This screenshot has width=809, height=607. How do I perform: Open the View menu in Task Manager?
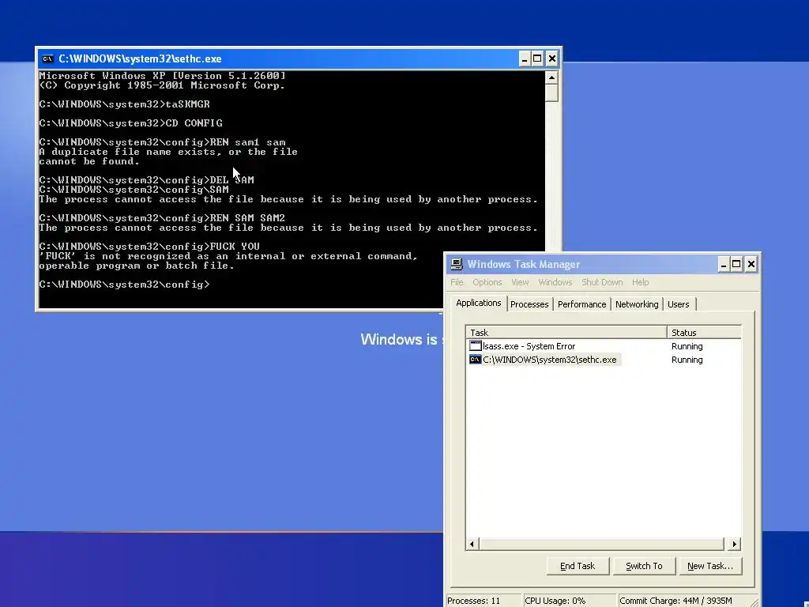tap(520, 282)
